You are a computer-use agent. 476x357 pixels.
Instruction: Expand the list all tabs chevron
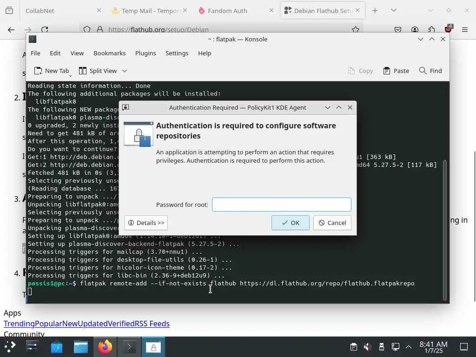(x=394, y=10)
